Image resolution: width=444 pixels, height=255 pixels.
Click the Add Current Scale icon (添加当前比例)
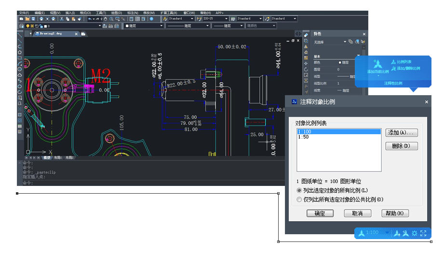(x=378, y=63)
